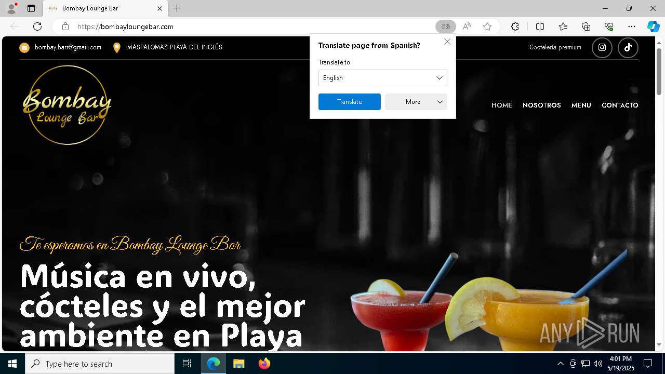Open network settings tray icon
665x374 pixels.
pyautogui.click(x=586, y=364)
